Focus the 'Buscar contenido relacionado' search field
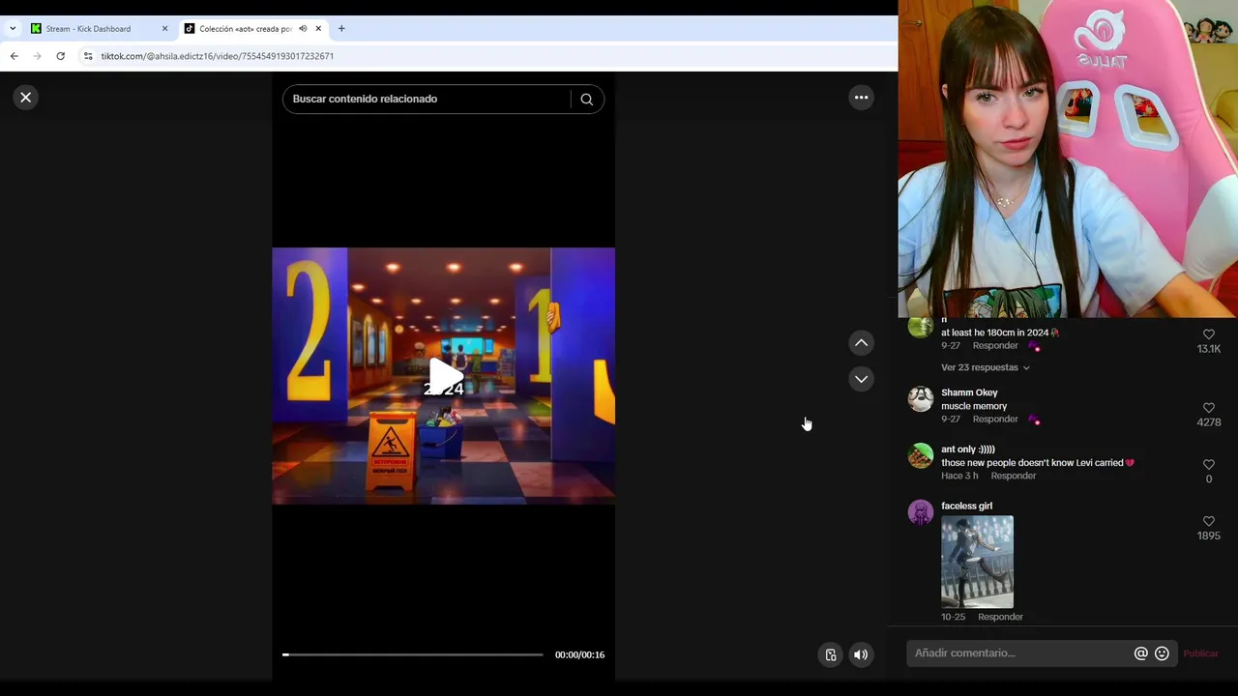Viewport: 1238px width, 696px height. (427, 99)
